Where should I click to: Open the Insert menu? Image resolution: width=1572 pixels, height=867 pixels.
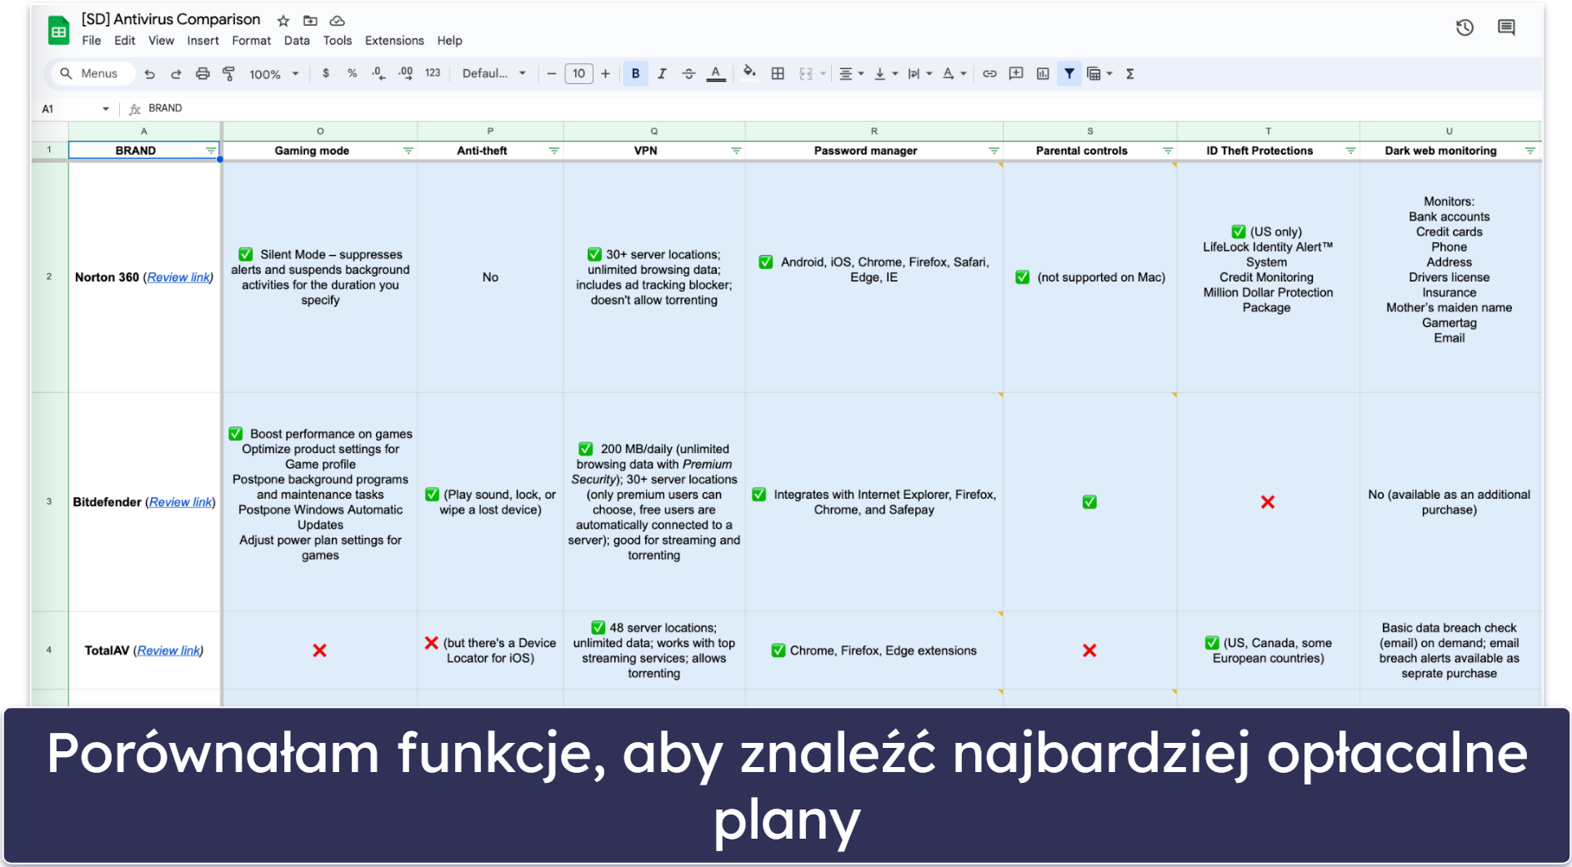click(x=203, y=41)
